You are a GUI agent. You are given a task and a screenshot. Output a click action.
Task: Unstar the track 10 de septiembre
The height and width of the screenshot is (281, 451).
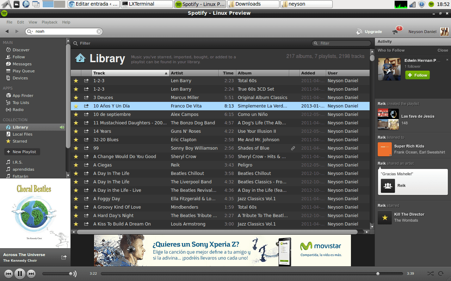click(x=76, y=115)
